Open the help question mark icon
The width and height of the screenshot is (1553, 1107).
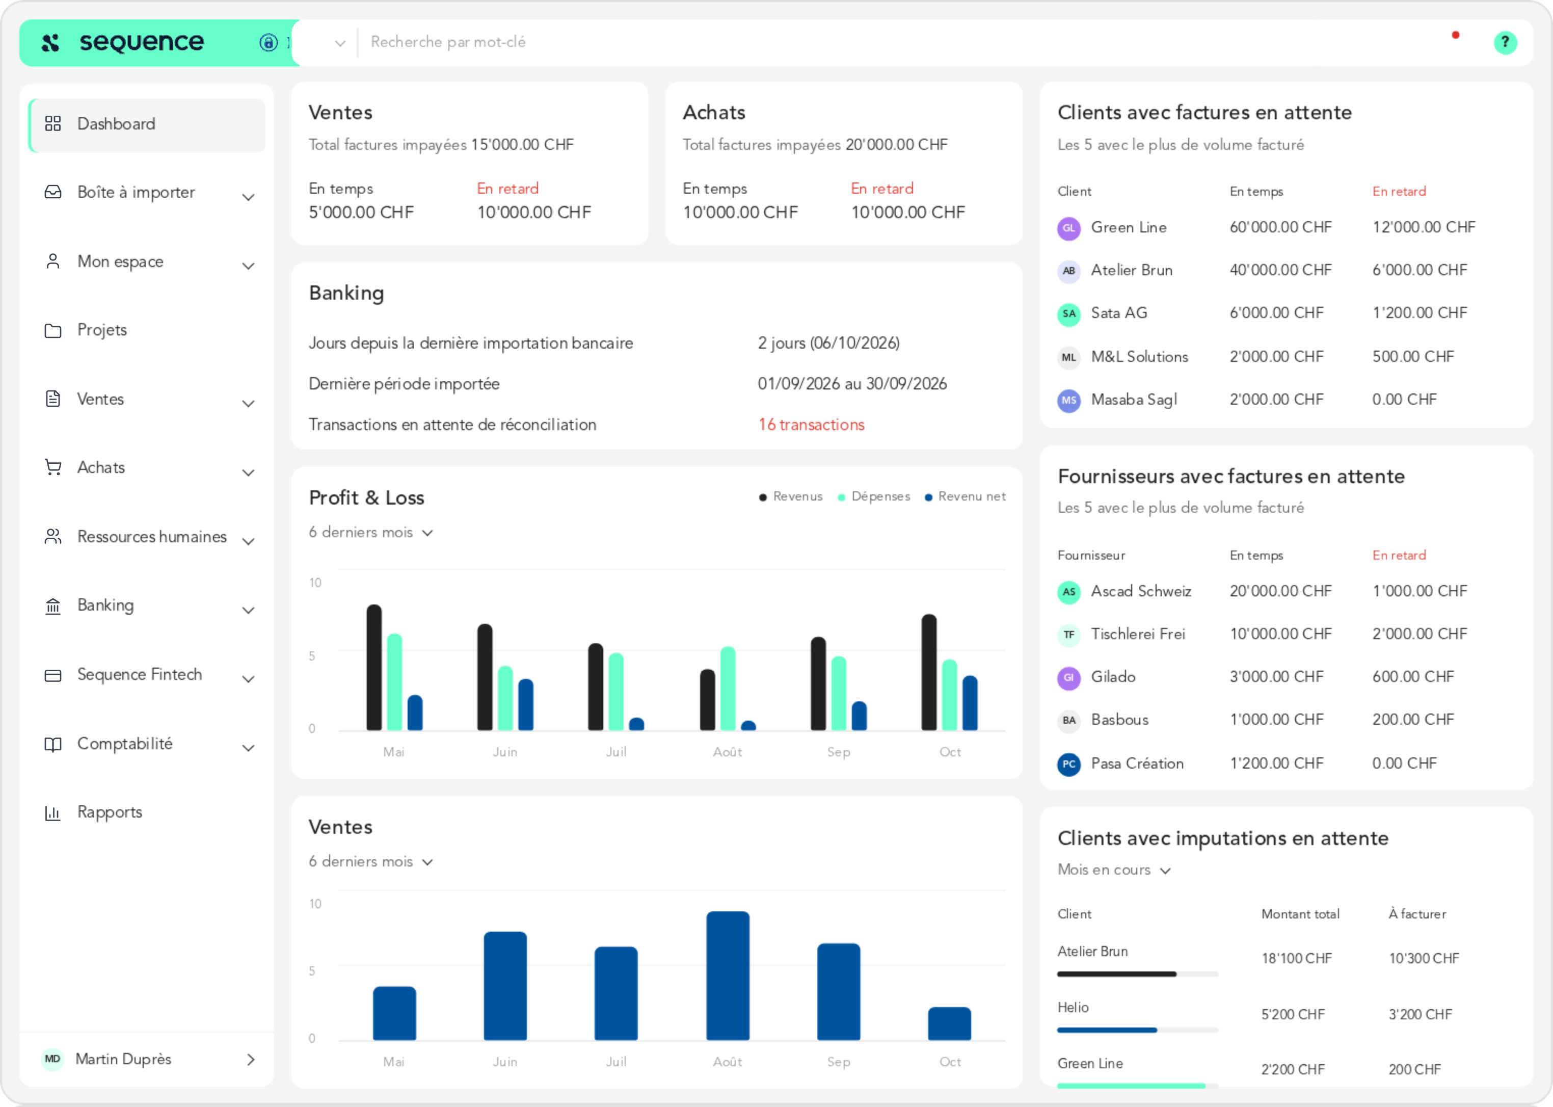1505,43
